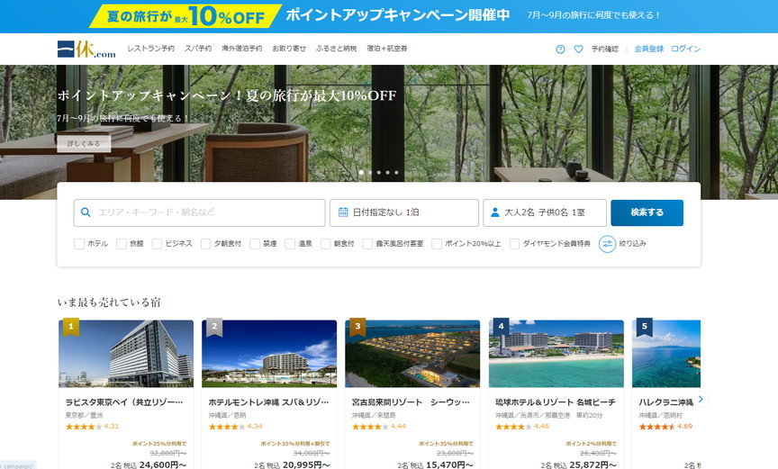Click the guest person icon
The height and width of the screenshot is (469, 778).
pyautogui.click(x=494, y=212)
